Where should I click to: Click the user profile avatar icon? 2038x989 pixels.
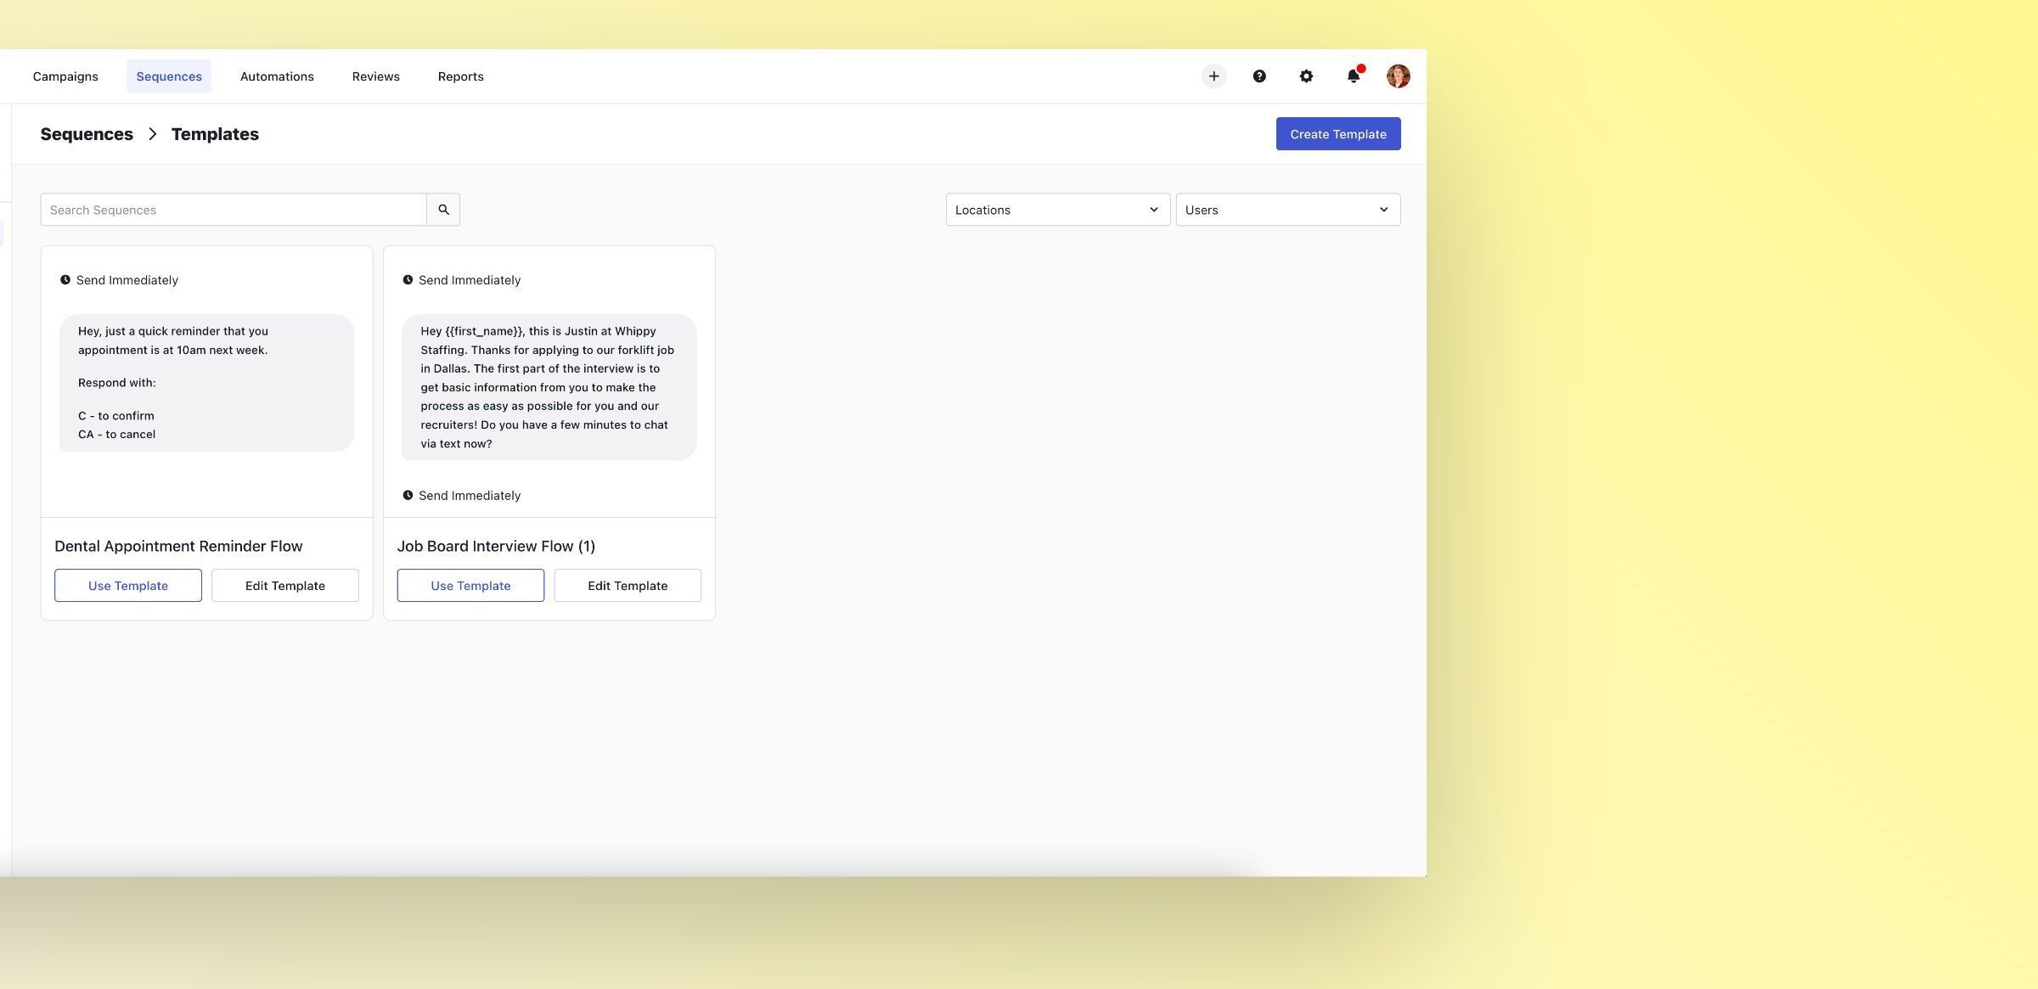(1399, 76)
